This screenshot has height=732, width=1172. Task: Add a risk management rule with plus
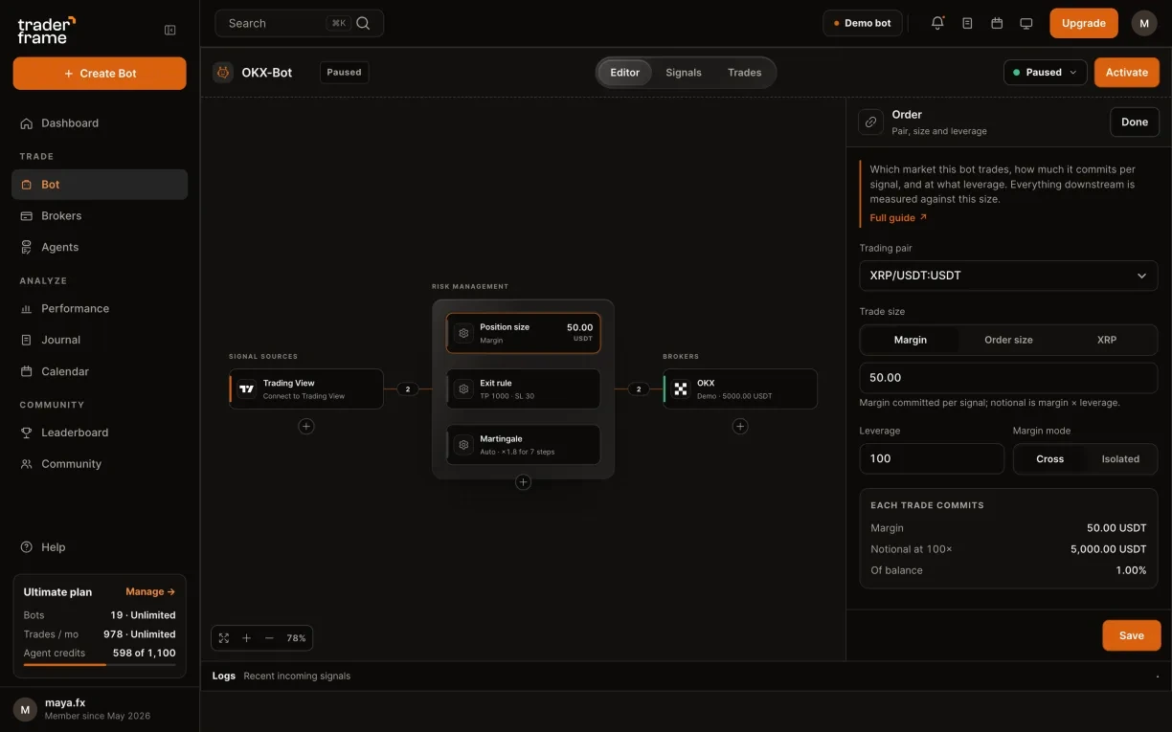click(523, 482)
